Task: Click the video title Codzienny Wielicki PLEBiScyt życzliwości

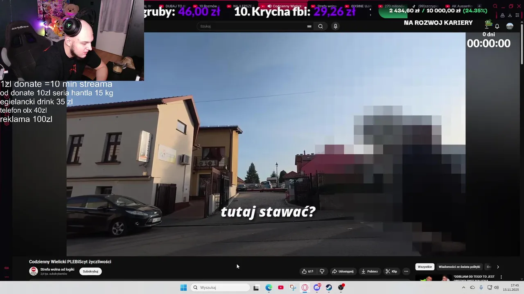Action: coord(70,262)
